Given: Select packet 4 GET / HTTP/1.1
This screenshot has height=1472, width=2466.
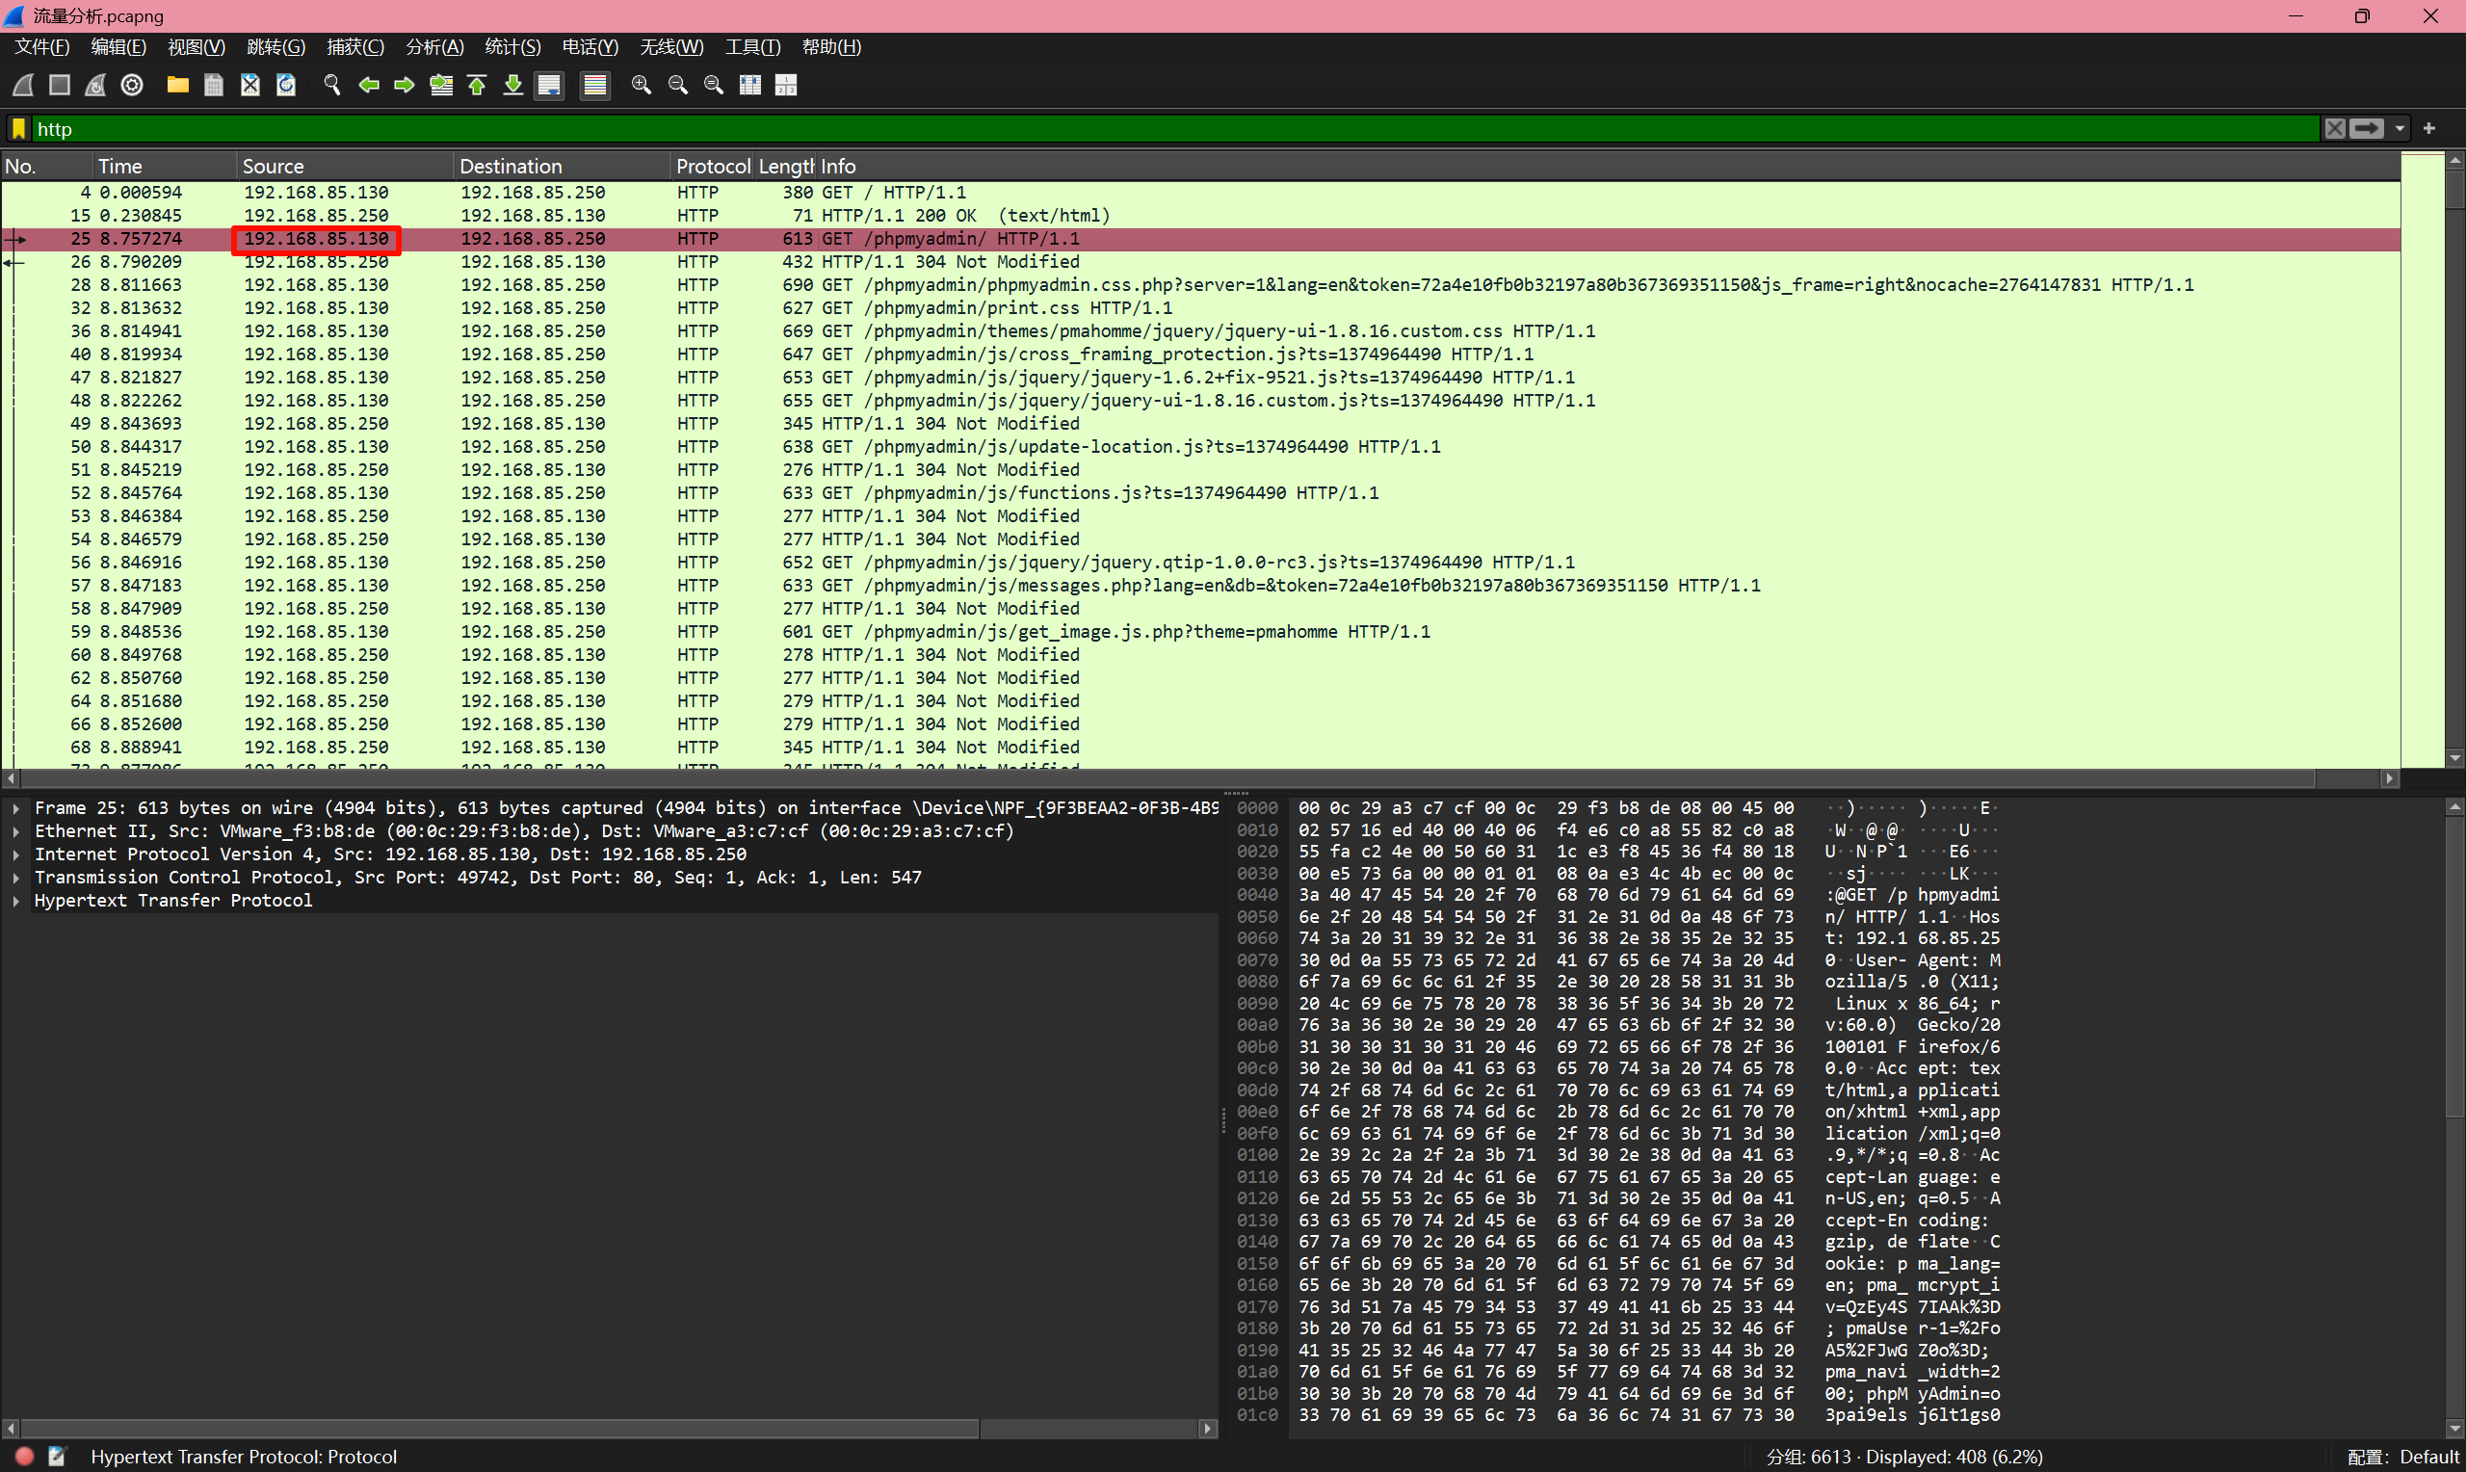Looking at the screenshot, I should click(1201, 193).
